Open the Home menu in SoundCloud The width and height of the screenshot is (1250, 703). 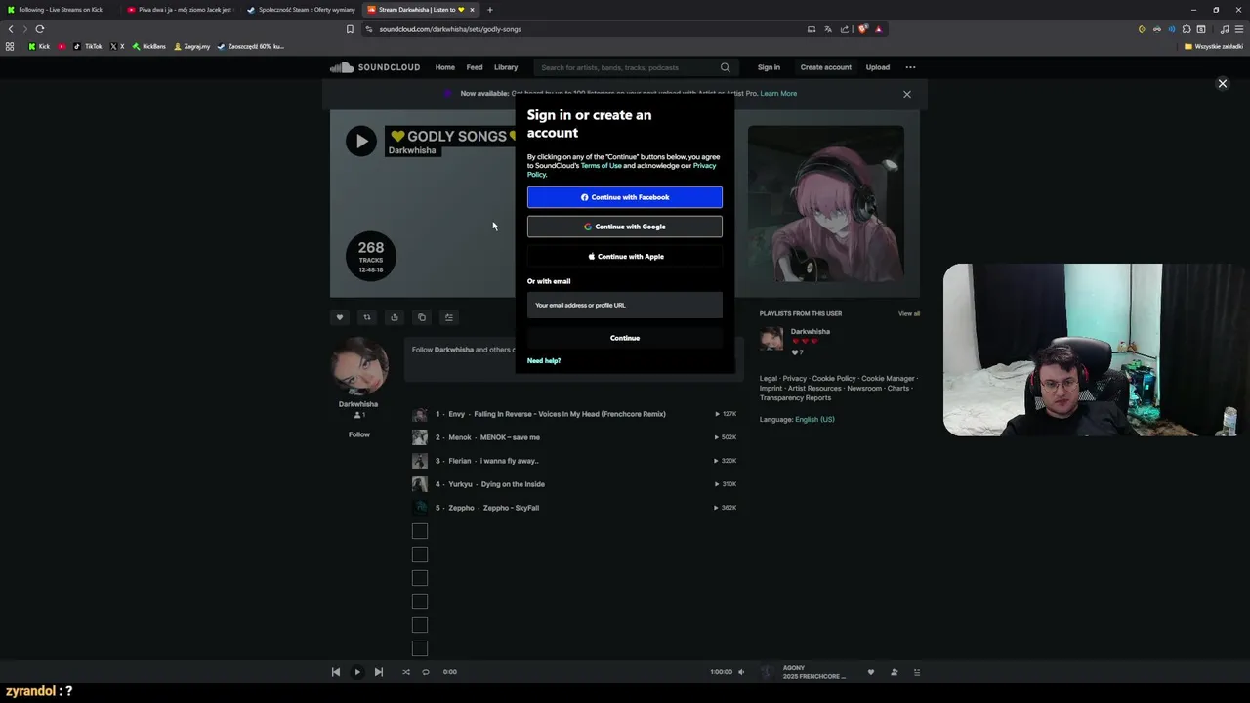click(445, 67)
